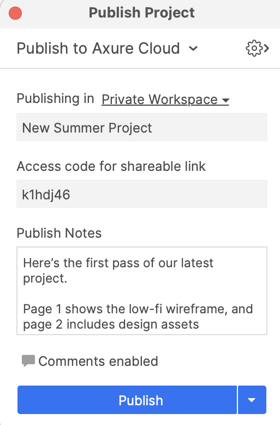Click inside the Publish Notes text area

point(142,291)
